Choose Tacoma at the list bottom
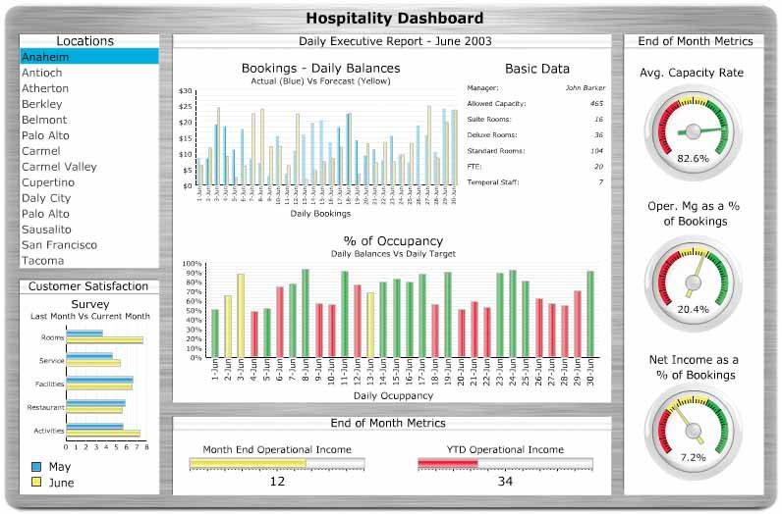This screenshot has height=514, width=782. point(88,261)
